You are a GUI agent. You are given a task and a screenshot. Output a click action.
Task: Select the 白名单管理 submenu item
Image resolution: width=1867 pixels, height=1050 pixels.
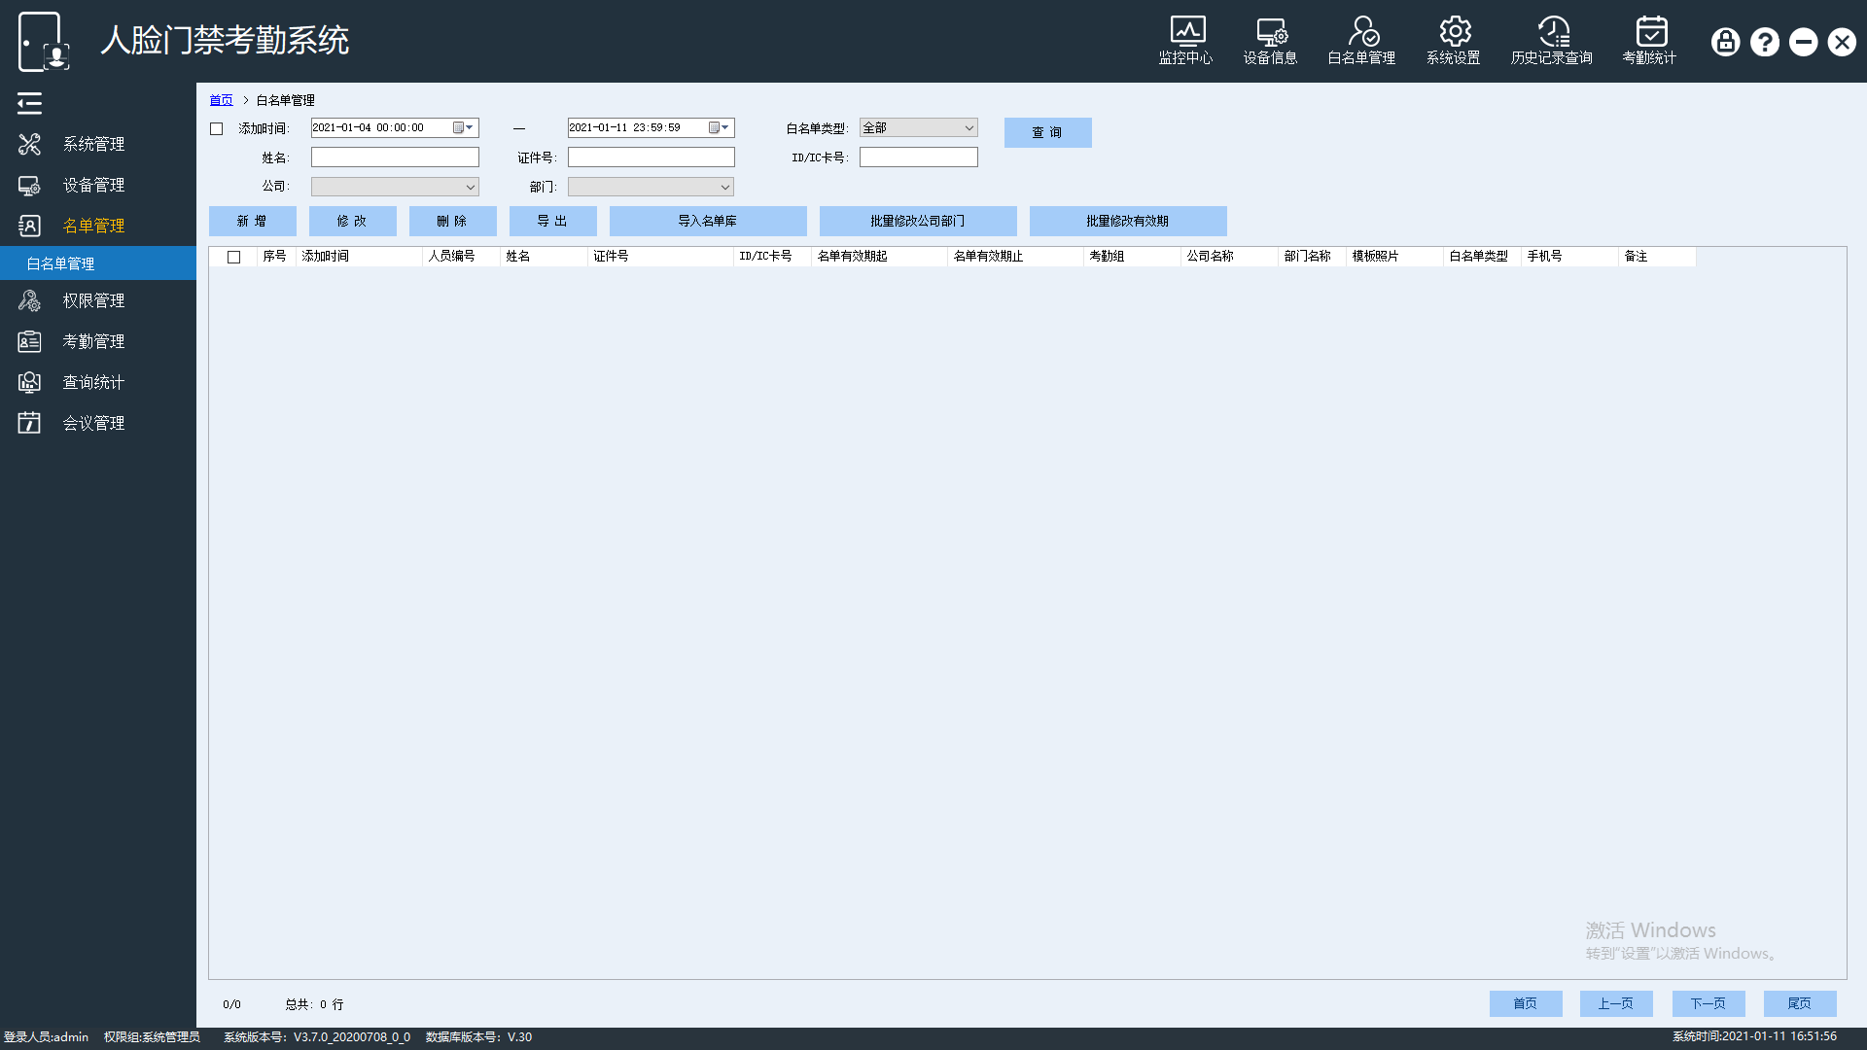98,263
